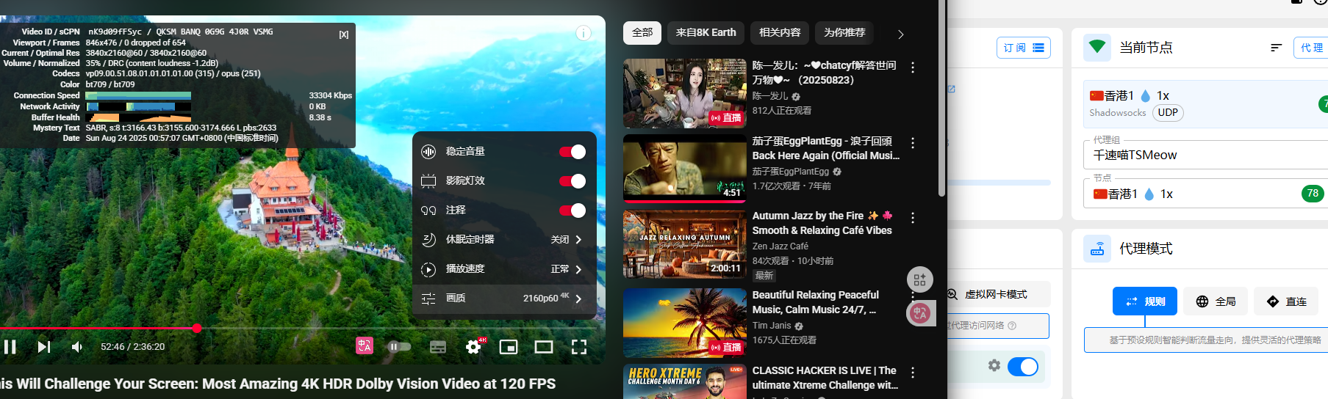Viewport: 1328px width, 399px height.
Task: Open the more-options dots for CLASSIC HACKER video
Action: (x=913, y=373)
